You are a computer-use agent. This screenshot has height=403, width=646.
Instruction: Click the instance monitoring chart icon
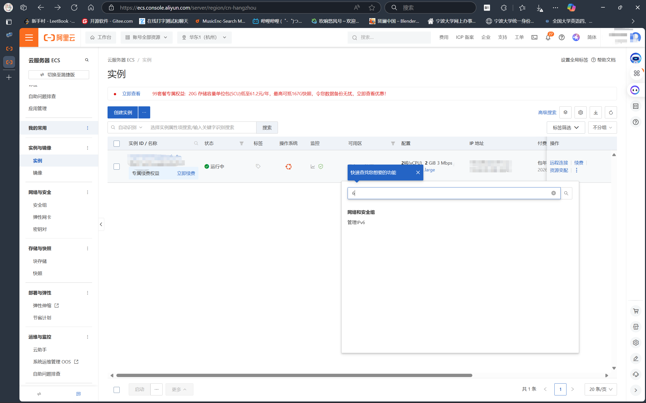tap(313, 167)
